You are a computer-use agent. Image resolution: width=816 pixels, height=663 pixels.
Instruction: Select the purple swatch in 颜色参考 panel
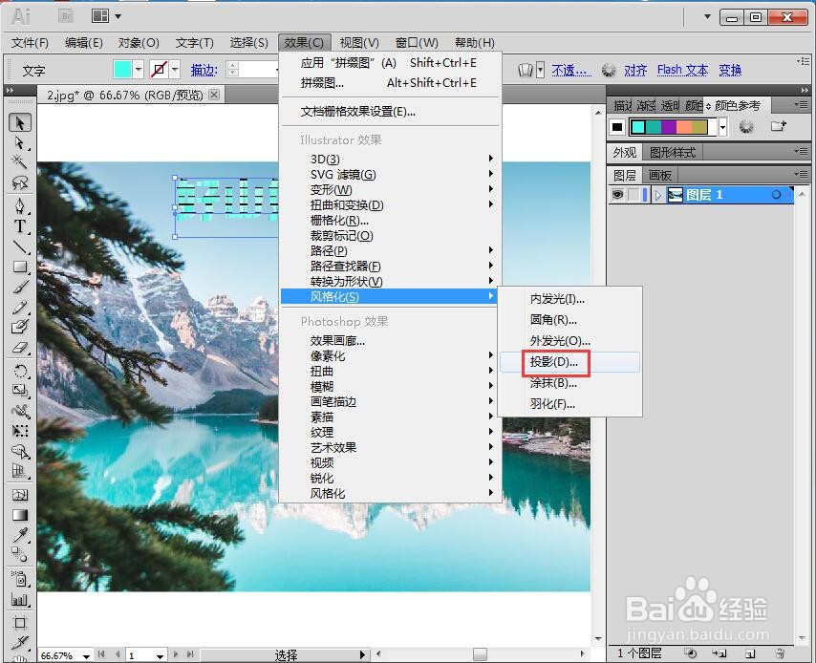click(x=669, y=126)
